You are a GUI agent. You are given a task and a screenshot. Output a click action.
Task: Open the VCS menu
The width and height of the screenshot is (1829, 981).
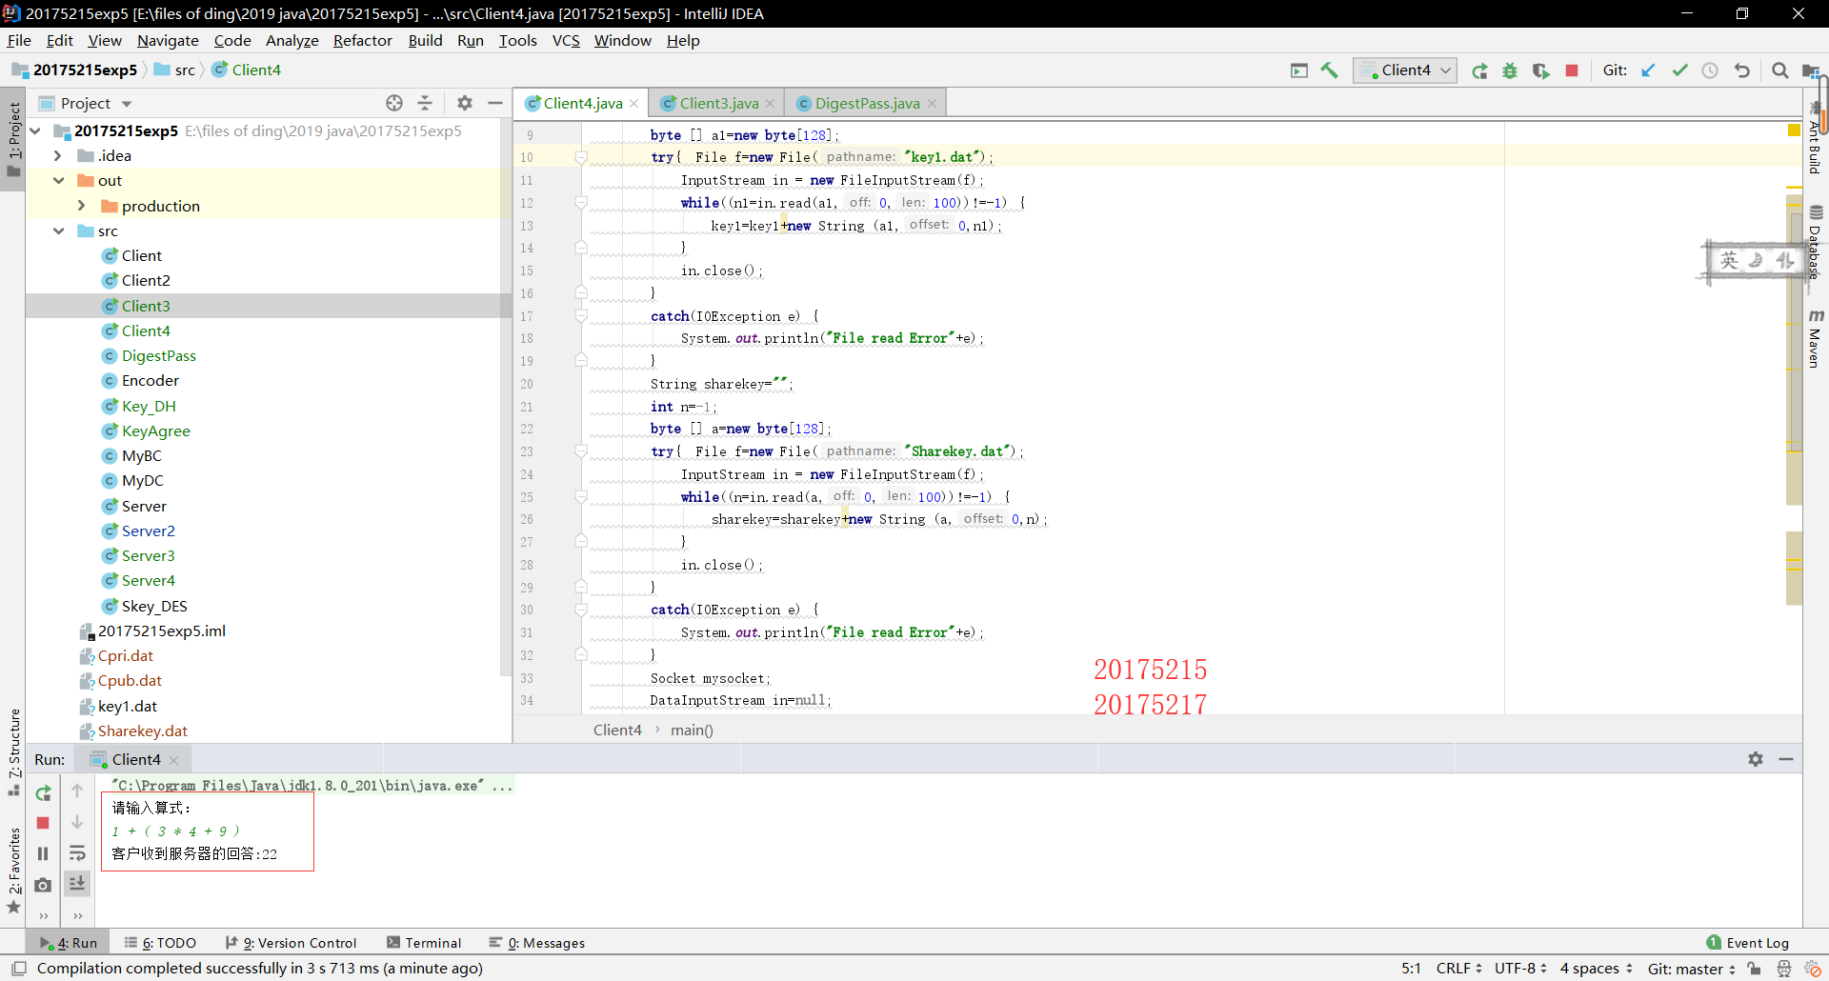click(566, 40)
